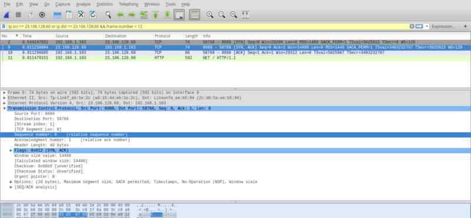Viewport: 471px width, 218px height.
Task: Stop the running packet capture
Action: (x=18, y=15)
